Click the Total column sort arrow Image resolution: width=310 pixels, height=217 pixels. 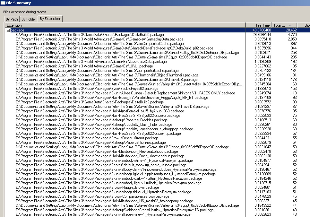click(290, 25)
